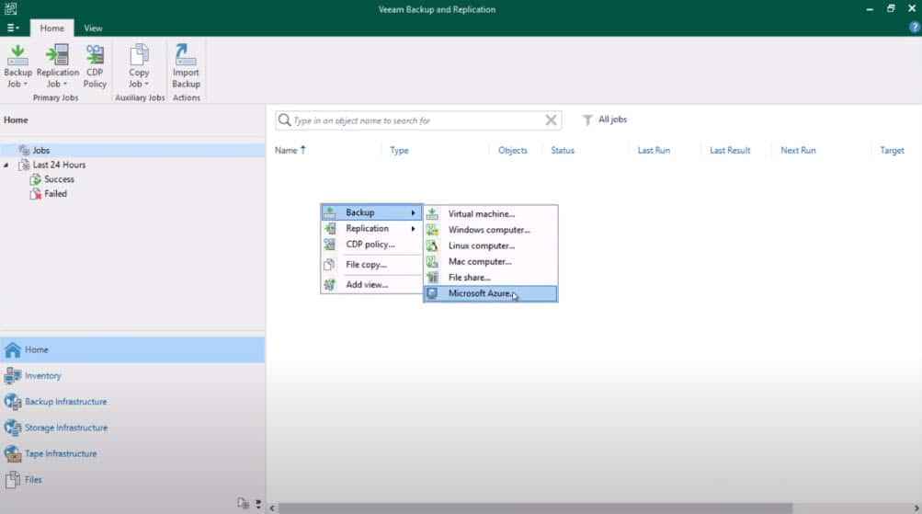The image size is (922, 514).
Task: Clear the search box with X
Action: click(551, 120)
